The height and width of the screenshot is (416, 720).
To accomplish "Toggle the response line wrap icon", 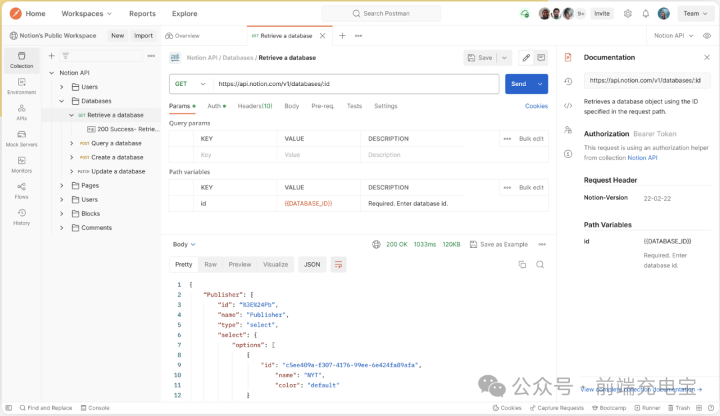I will (339, 265).
